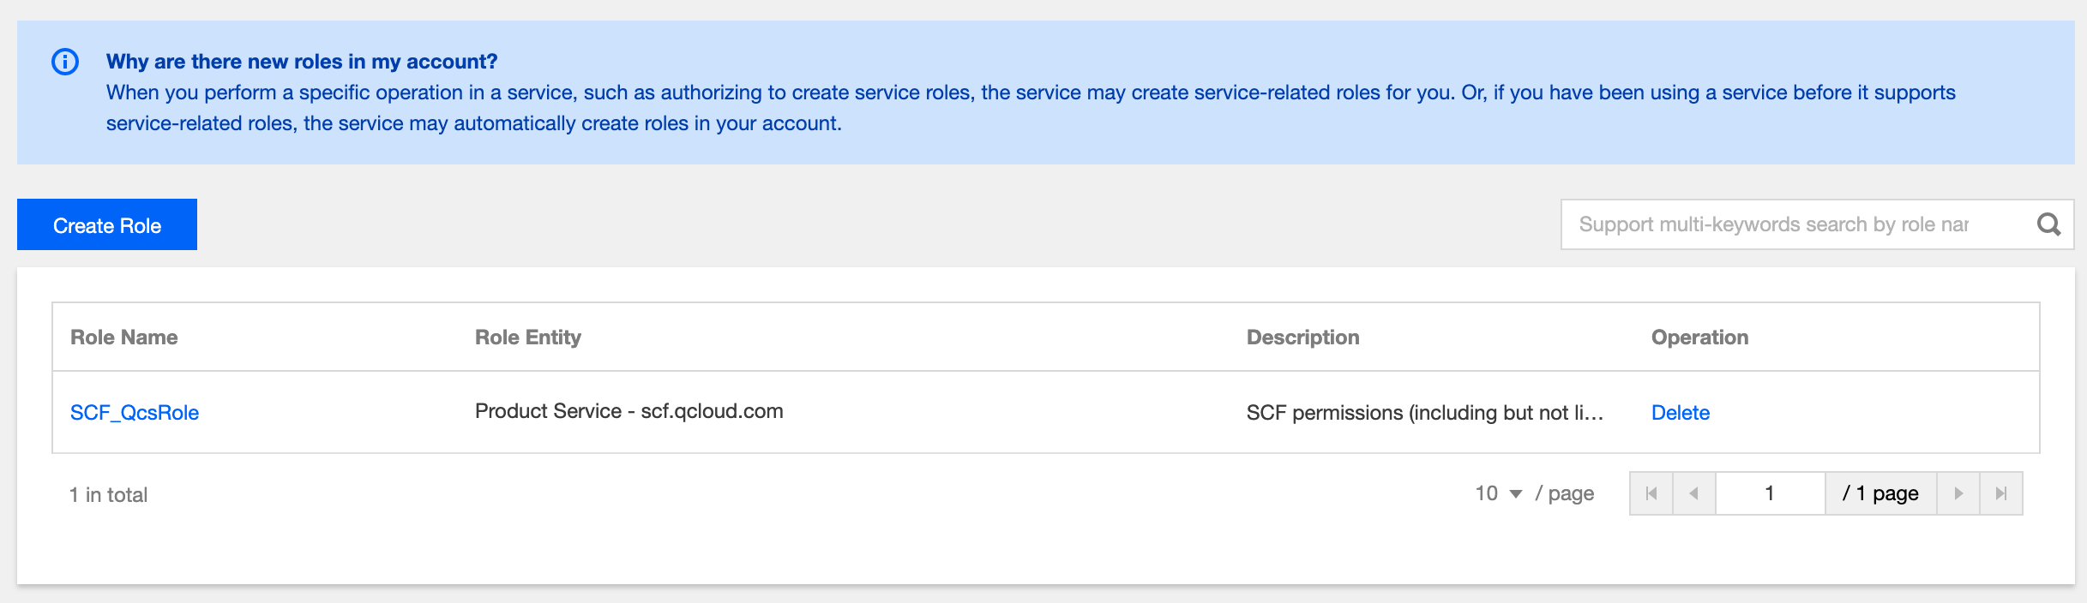Viewport: 2087px width, 603px height.
Task: Click the page number input box
Action: 1770,493
